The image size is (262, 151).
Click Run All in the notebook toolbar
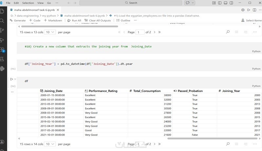click(74, 20)
